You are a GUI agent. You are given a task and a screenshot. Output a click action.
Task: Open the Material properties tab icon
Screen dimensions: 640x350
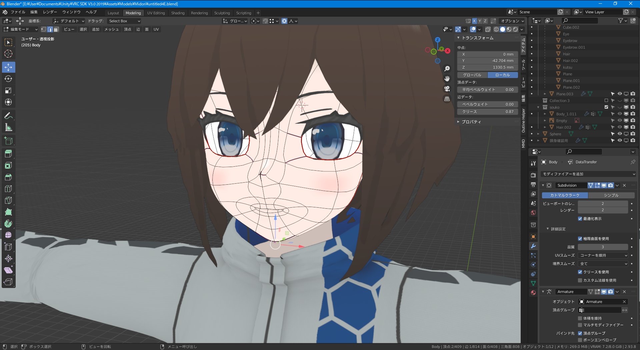coord(533,293)
